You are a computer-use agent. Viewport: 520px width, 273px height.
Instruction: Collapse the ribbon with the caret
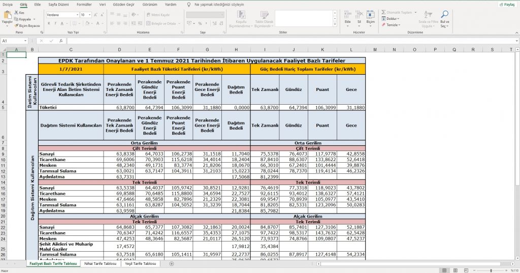click(x=516, y=33)
